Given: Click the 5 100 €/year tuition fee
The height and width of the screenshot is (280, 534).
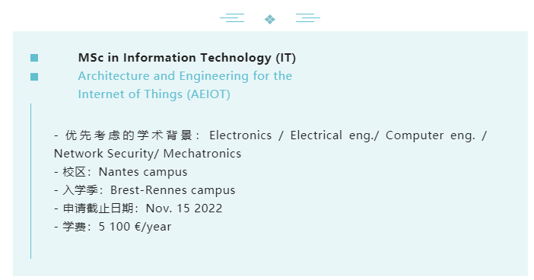Looking at the screenshot, I should click(x=135, y=227).
